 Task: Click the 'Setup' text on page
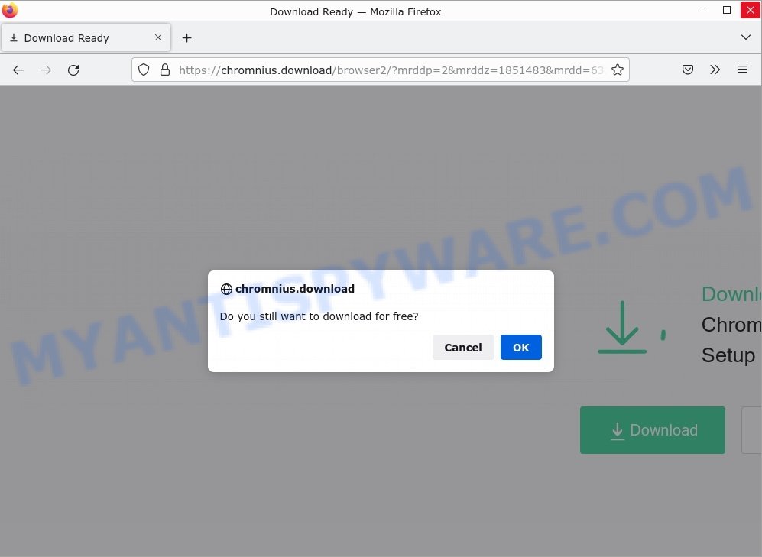728,355
